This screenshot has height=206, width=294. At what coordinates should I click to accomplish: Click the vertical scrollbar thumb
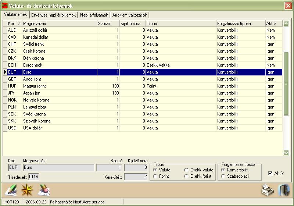286,84
